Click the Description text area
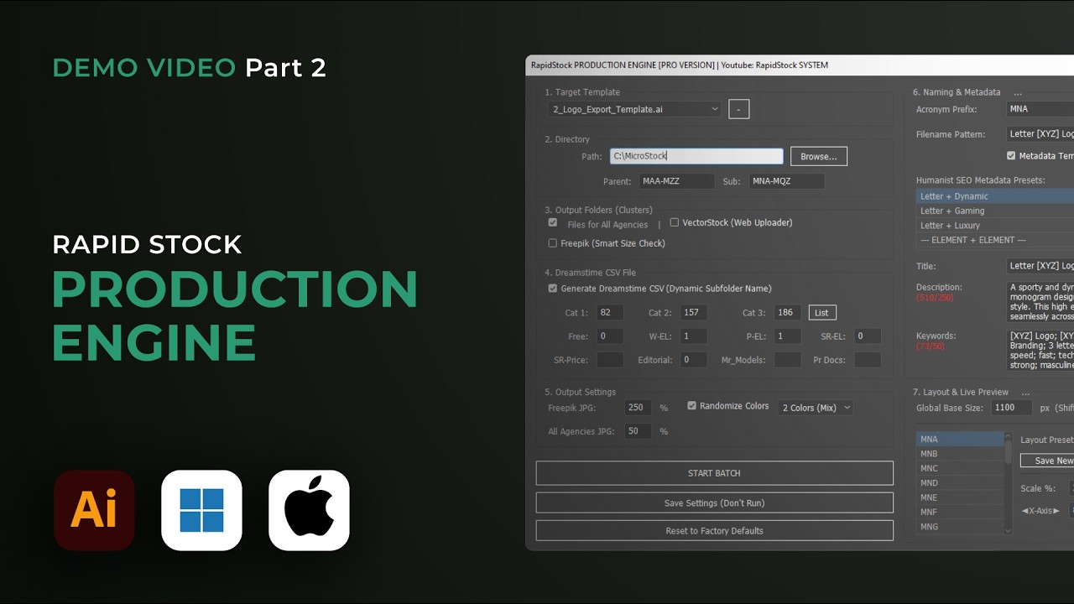Viewport: 1074px width, 604px height. click(x=1040, y=302)
